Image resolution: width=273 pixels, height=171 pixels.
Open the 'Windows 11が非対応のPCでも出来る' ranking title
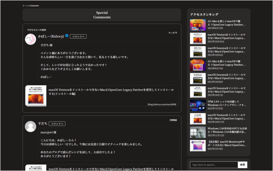coord(227,130)
